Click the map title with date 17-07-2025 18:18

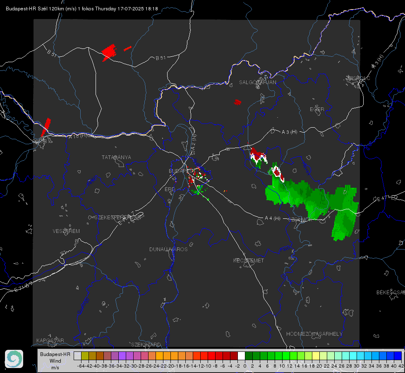pos(81,9)
